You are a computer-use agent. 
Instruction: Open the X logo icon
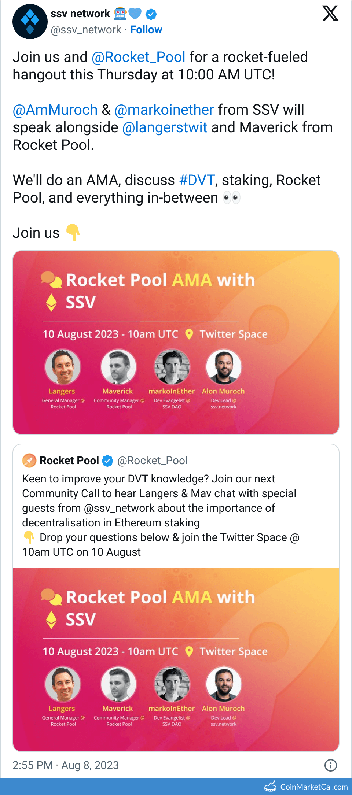coord(330,14)
